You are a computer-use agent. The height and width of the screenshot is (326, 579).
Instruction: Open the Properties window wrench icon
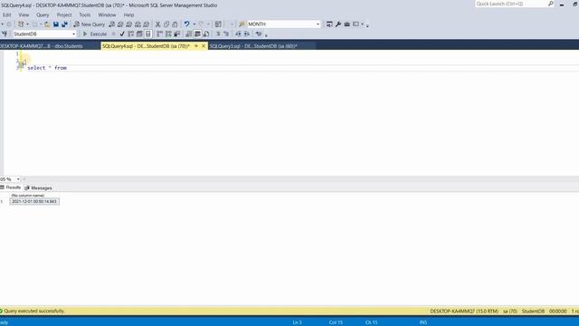(x=338, y=24)
